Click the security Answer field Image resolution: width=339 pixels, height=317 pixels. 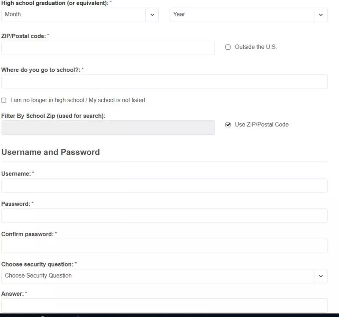tap(164, 305)
